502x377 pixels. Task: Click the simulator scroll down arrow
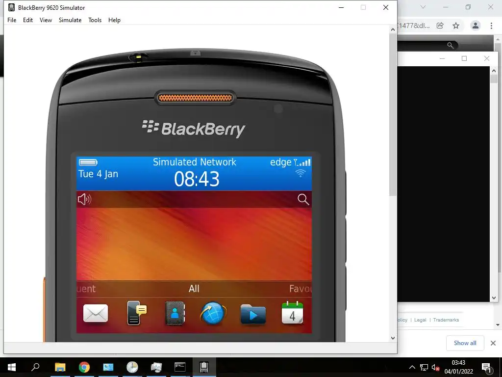[x=393, y=338]
